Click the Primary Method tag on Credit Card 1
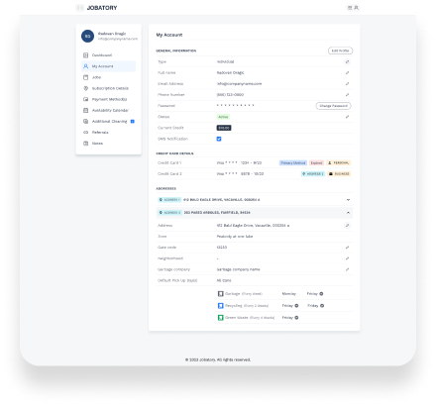 point(293,162)
